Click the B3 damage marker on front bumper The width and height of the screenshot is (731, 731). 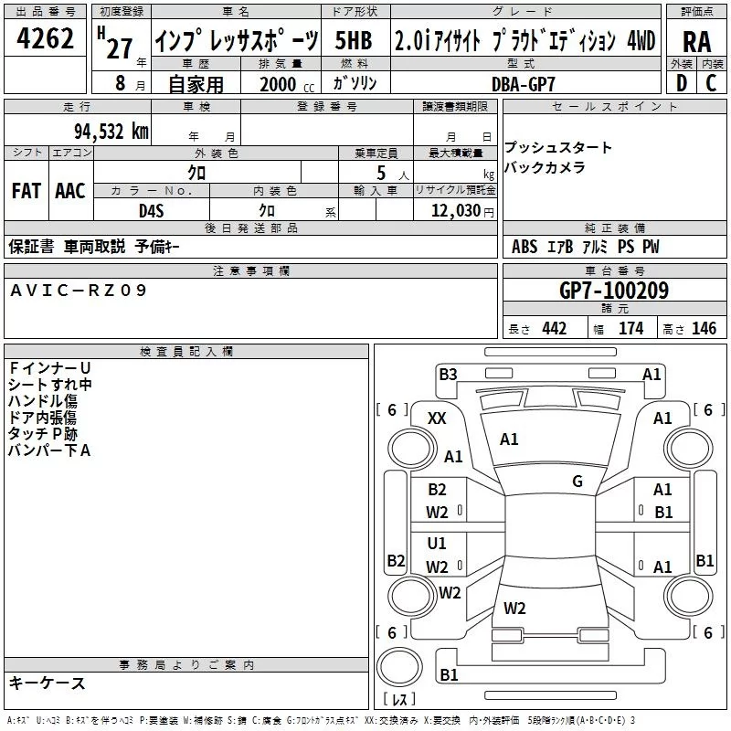coord(448,374)
